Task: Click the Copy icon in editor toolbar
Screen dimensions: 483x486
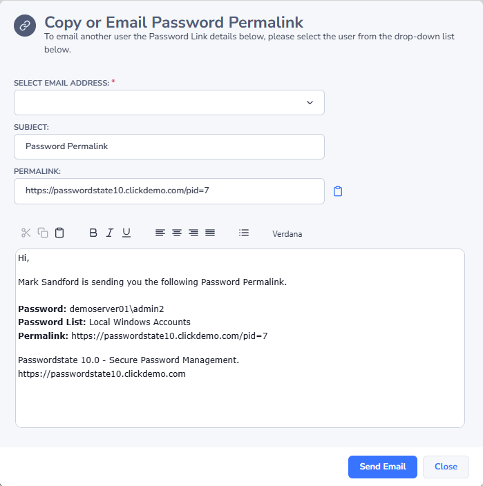Action: tap(43, 233)
